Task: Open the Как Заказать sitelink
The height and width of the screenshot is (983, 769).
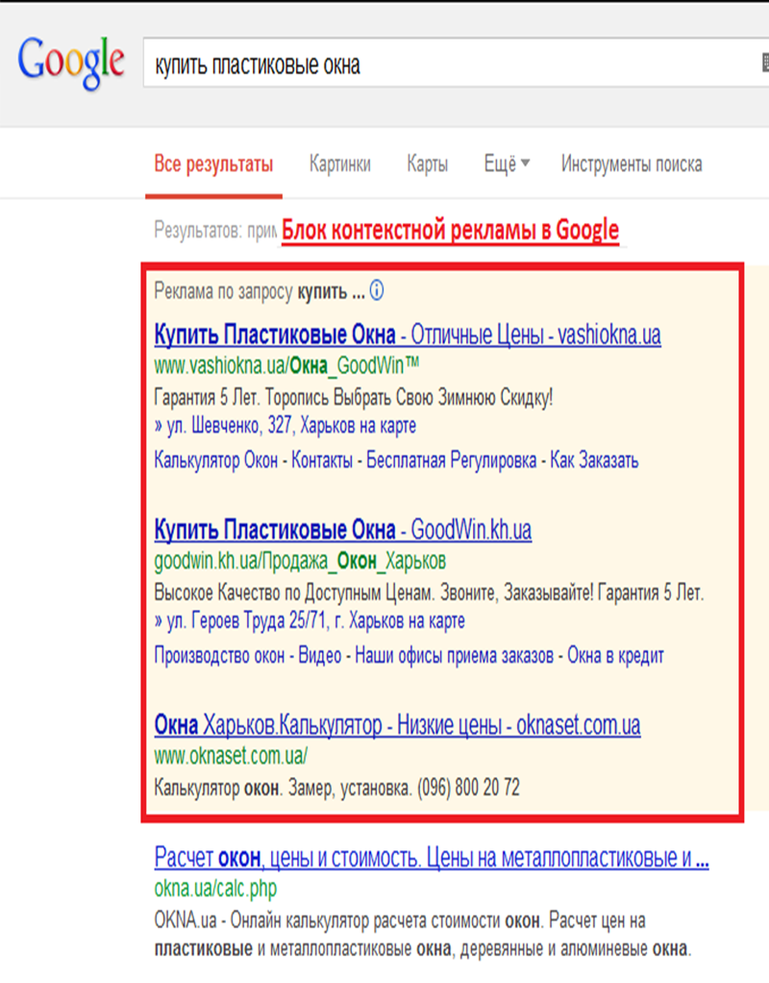Action: [x=594, y=461]
